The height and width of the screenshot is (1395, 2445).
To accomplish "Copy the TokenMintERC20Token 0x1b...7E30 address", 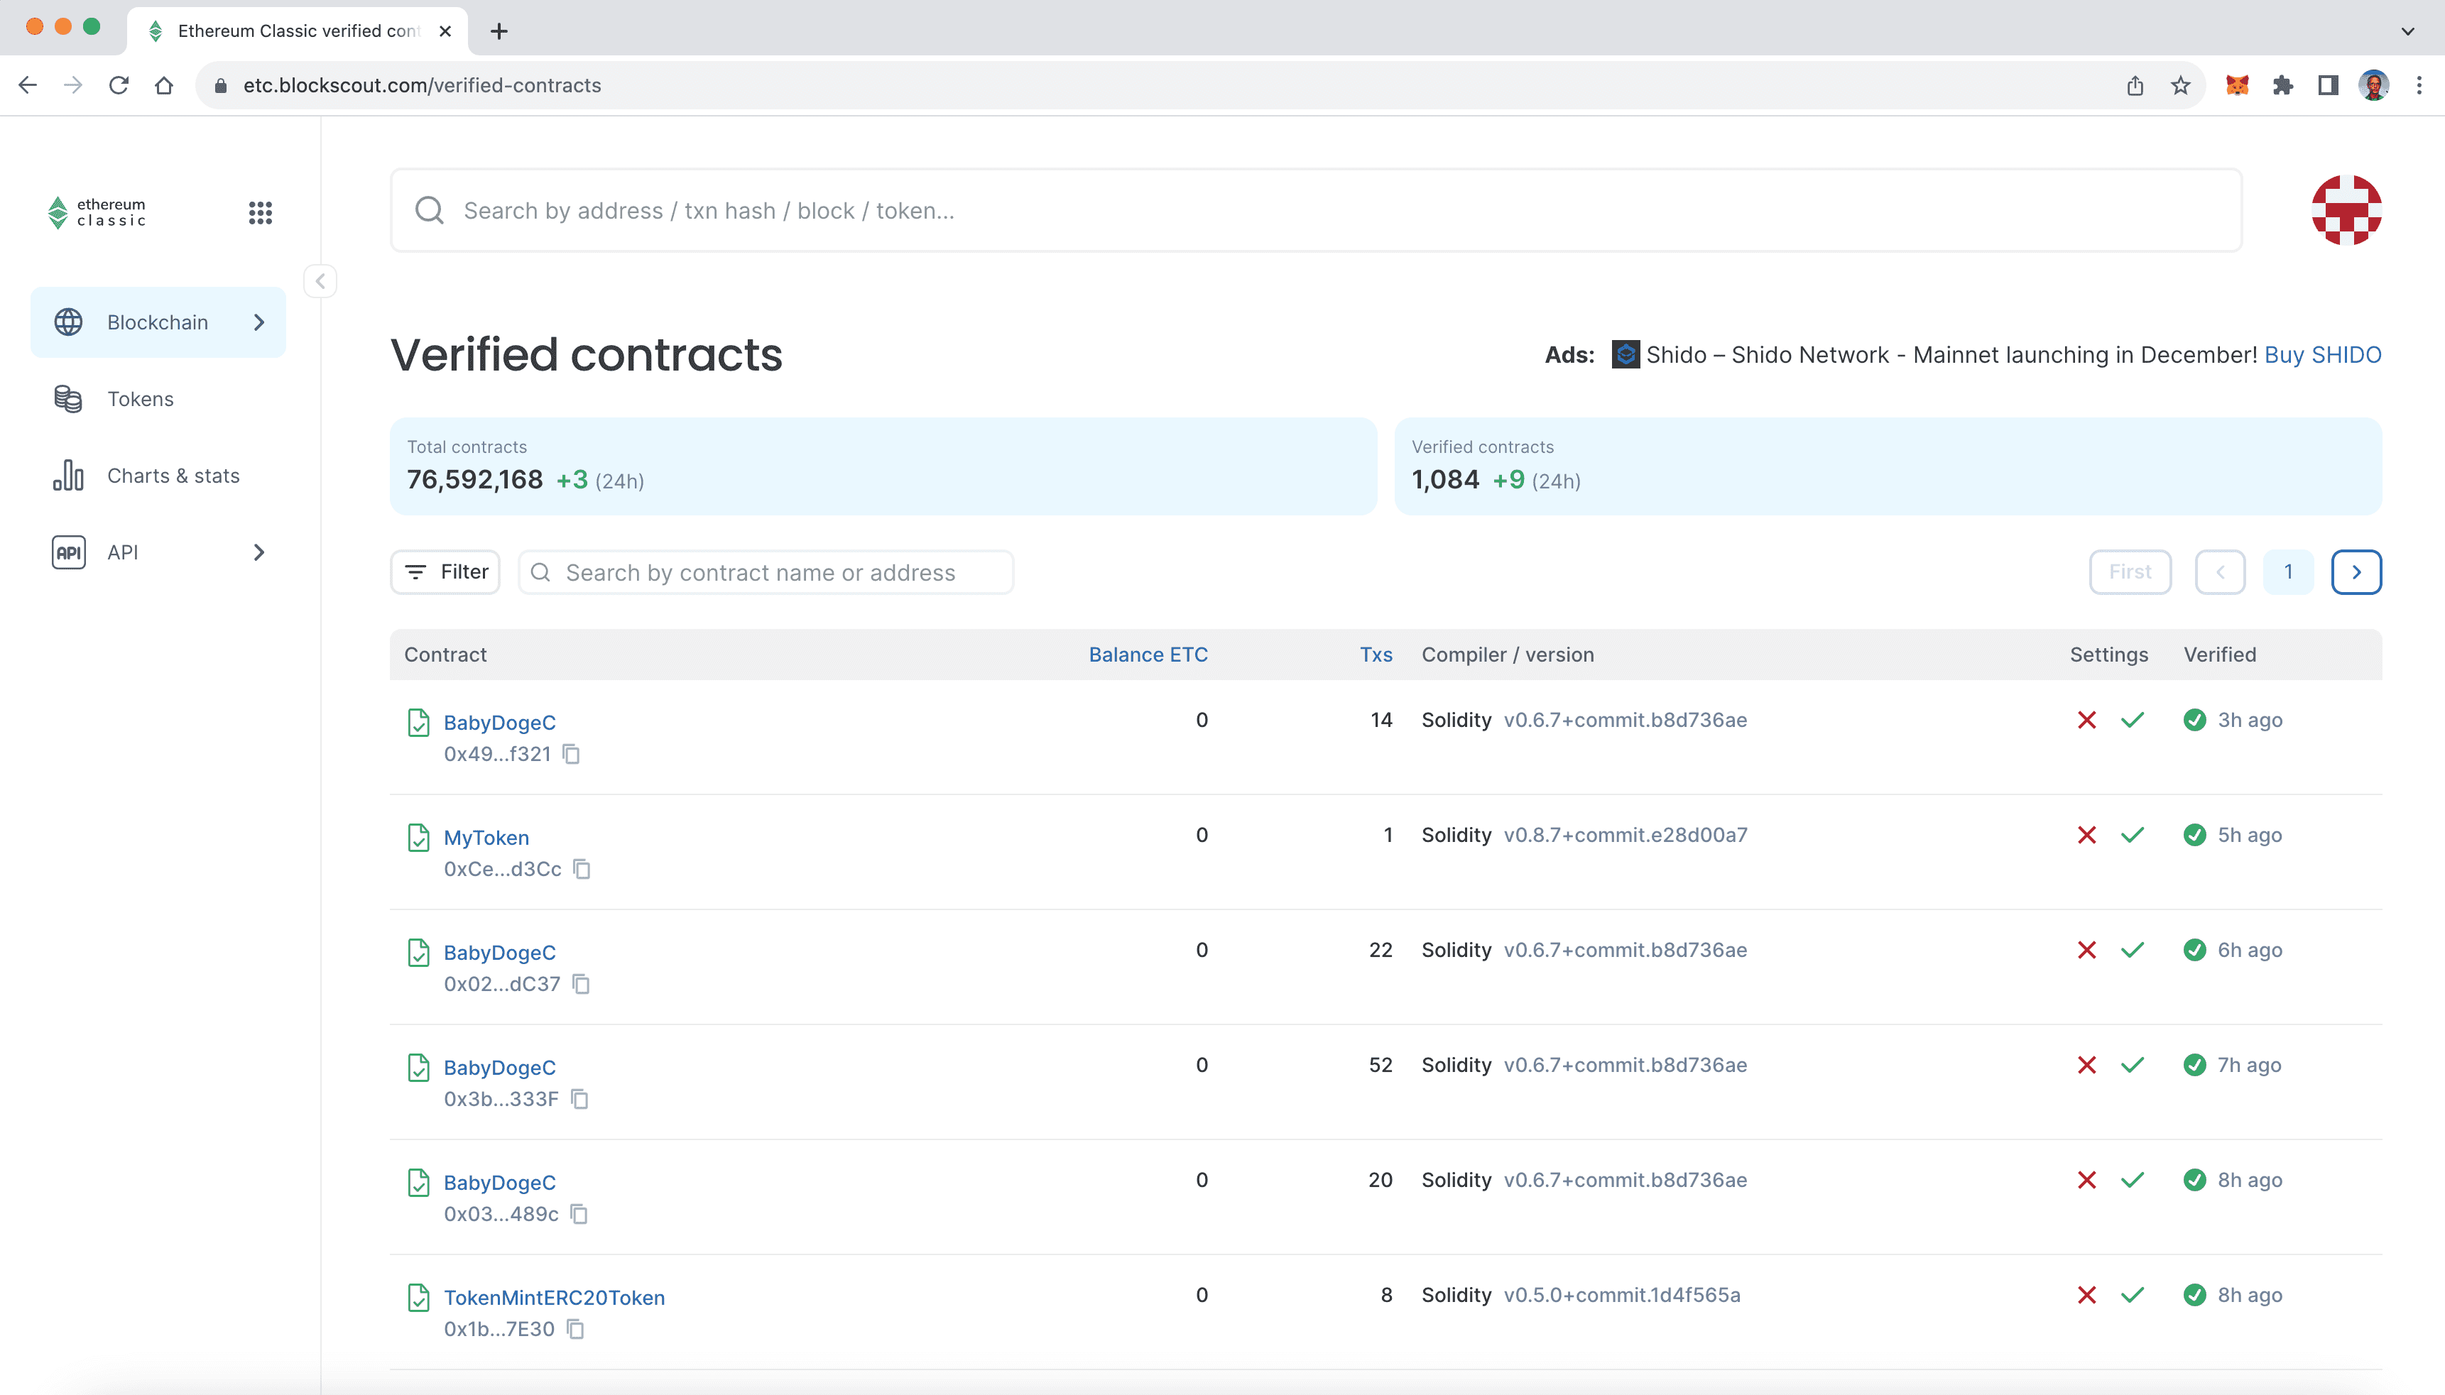I will [x=575, y=1329].
